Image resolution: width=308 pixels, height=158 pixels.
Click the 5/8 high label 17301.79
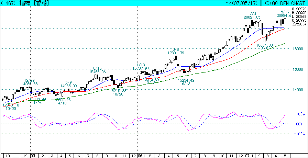[x=176, y=53]
